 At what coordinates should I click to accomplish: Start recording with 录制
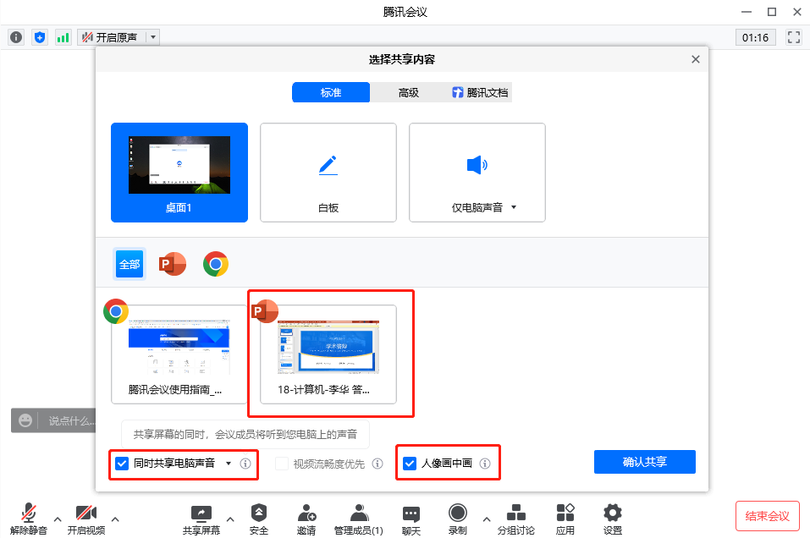[x=458, y=519]
